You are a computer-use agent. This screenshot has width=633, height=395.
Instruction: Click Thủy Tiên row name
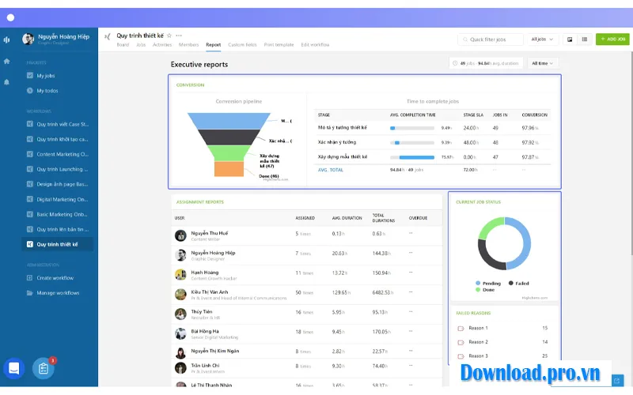pos(202,311)
